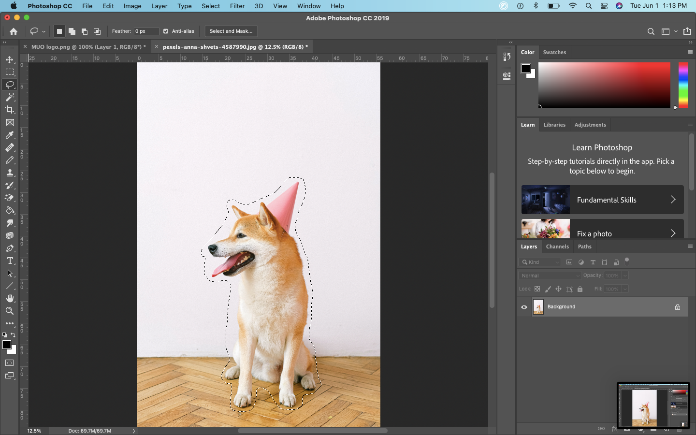The height and width of the screenshot is (435, 696).
Task: Select the Move tool
Action: (10, 59)
